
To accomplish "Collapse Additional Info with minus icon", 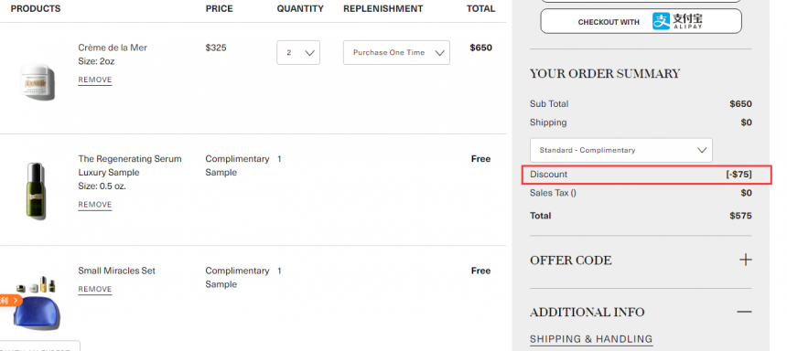I will [745, 312].
